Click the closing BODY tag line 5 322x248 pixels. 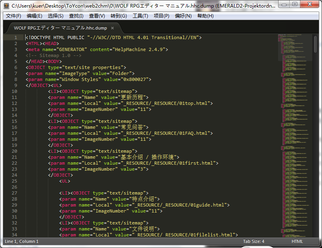pos(54,61)
